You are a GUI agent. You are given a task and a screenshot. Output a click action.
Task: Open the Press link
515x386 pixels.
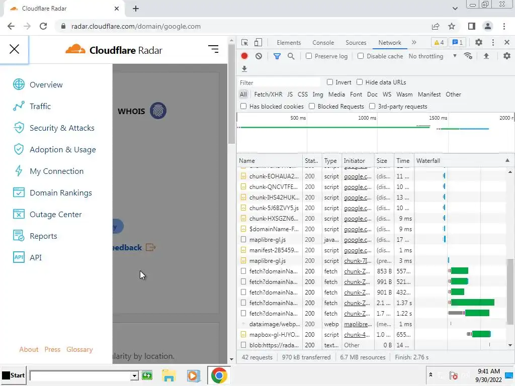[x=52, y=349]
